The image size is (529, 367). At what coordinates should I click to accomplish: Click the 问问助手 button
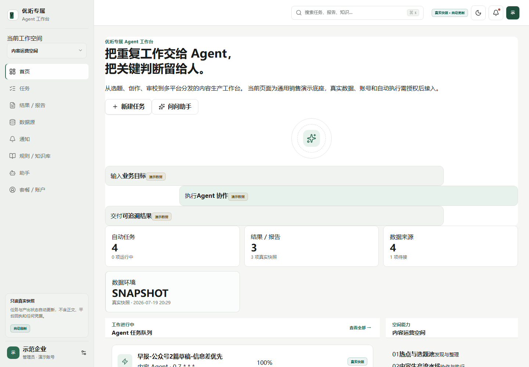tap(175, 107)
